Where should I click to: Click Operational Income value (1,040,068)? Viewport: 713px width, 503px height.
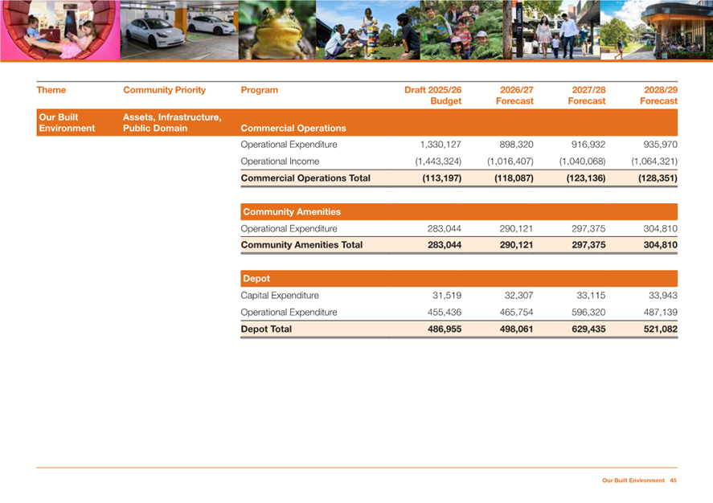pyautogui.click(x=583, y=162)
